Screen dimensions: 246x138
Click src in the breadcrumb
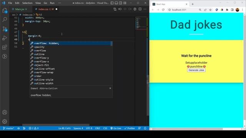(x=14, y=15)
